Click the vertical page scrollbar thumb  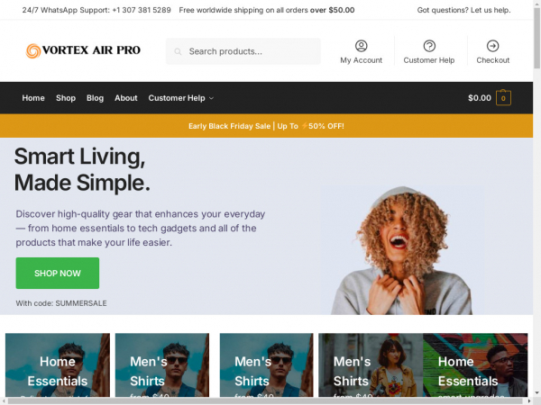tap(536, 38)
